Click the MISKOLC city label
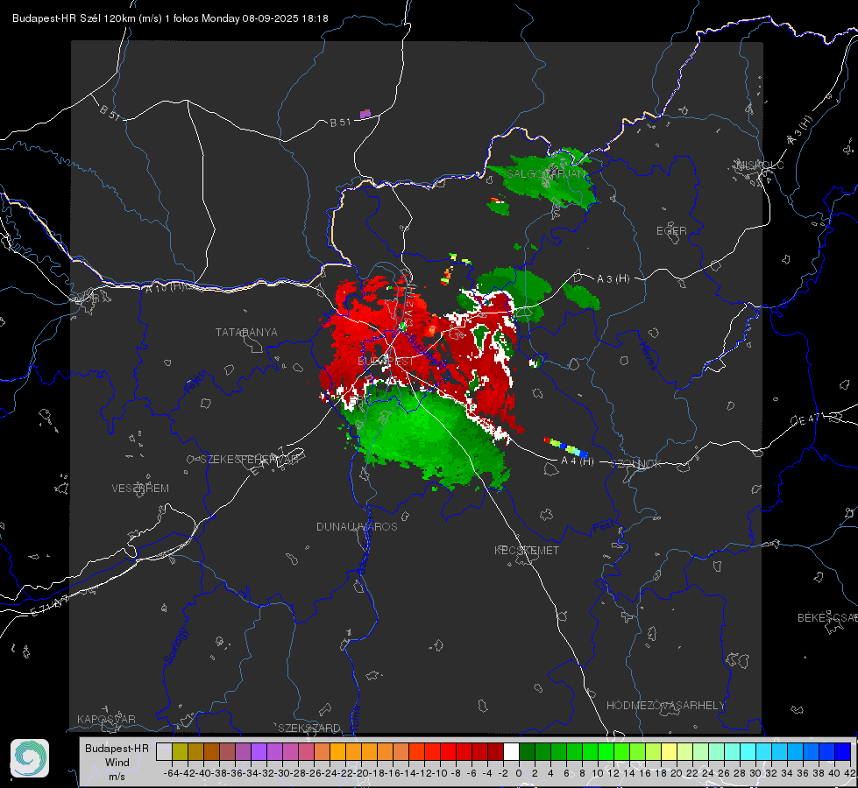This screenshot has width=858, height=788. pyautogui.click(x=760, y=165)
